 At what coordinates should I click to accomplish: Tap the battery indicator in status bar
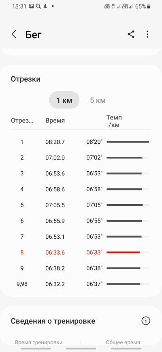pos(148,6)
